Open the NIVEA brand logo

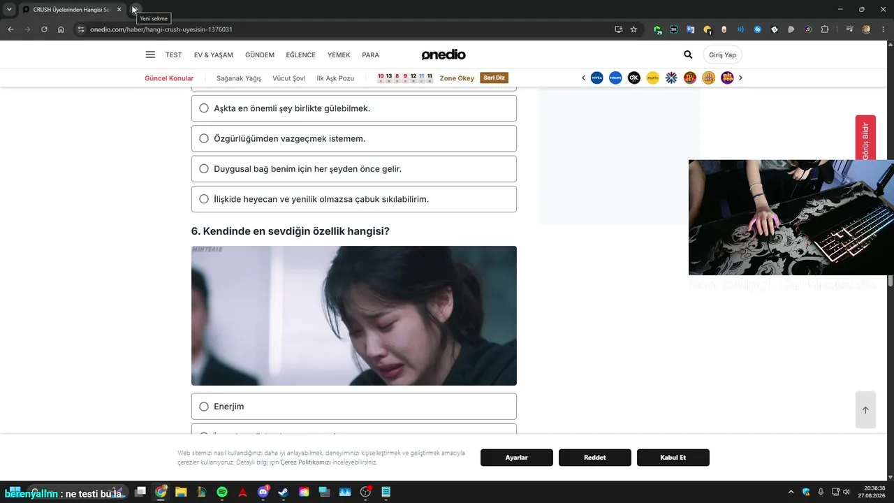[596, 78]
